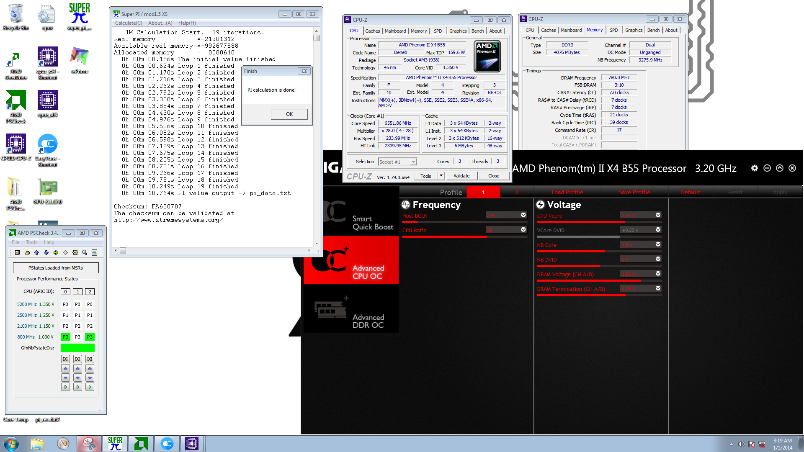
Task: Click the PSCheck save toolbar icon
Action: (17, 252)
